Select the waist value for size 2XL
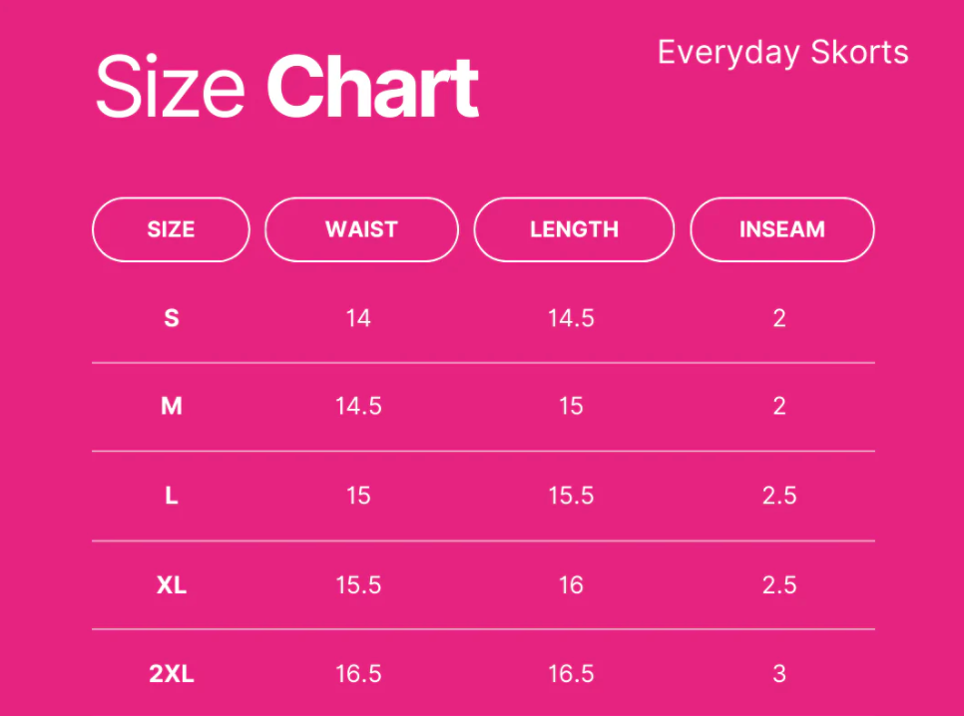Screen dimensions: 964x716 click(358, 674)
